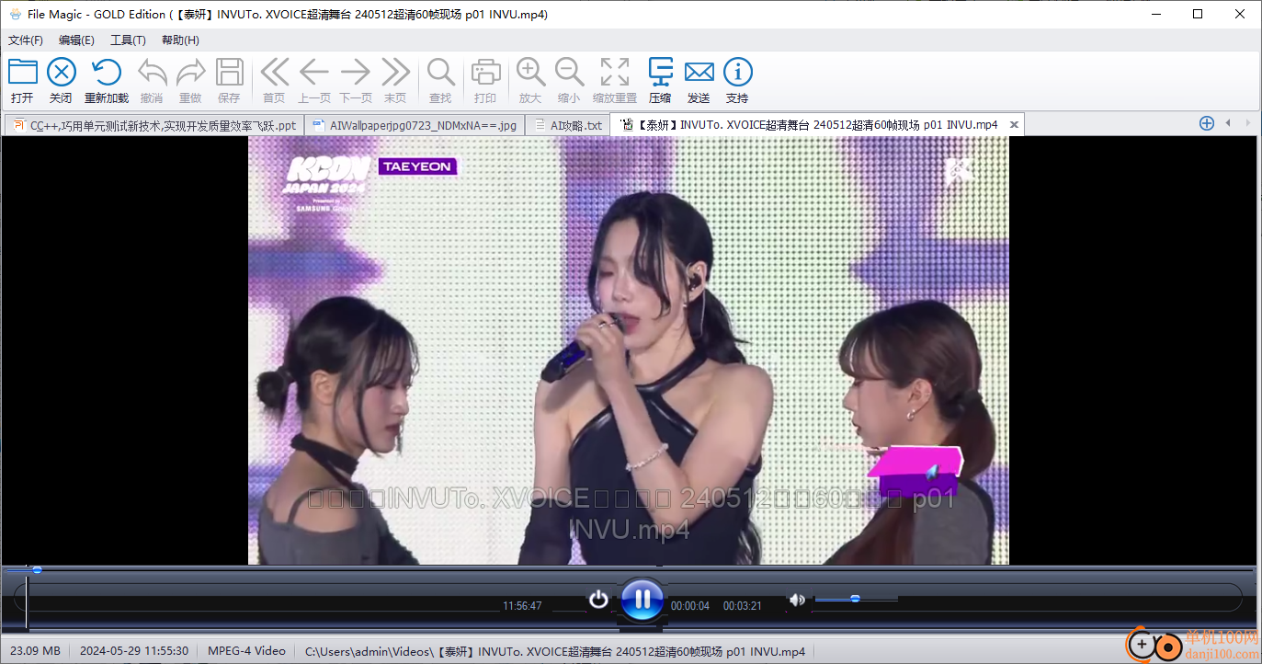Click the Compress (压缩) icon
1262x664 pixels.
click(x=660, y=73)
